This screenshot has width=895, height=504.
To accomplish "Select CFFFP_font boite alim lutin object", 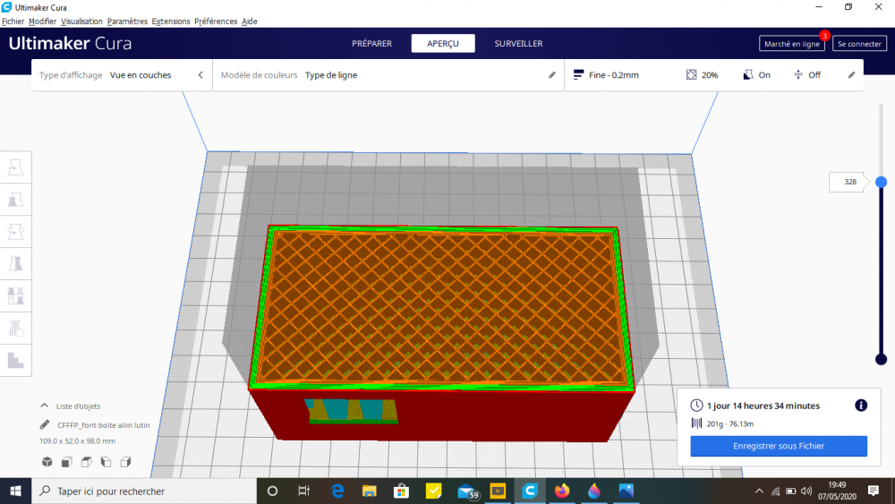I will click(x=103, y=424).
